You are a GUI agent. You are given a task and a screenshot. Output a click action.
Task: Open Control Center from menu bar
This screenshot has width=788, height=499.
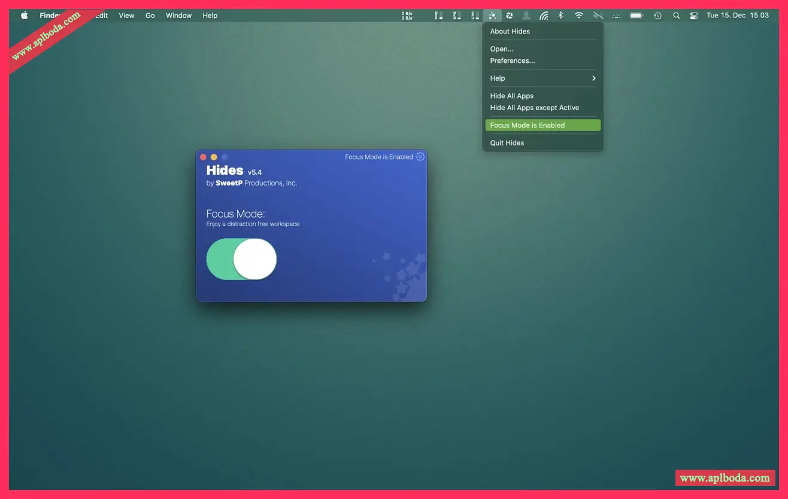pos(694,16)
